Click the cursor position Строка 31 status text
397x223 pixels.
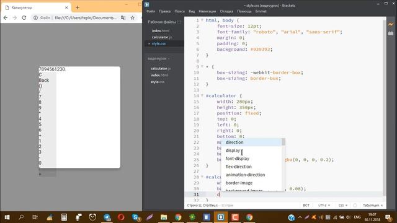202,205
